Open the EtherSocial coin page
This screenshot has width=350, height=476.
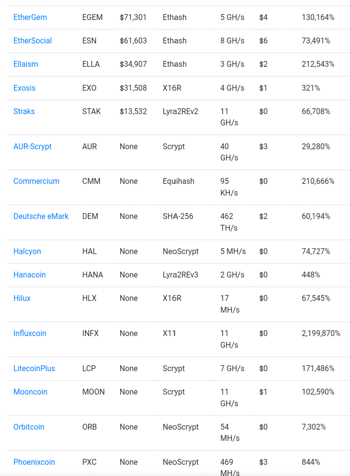pos(33,40)
